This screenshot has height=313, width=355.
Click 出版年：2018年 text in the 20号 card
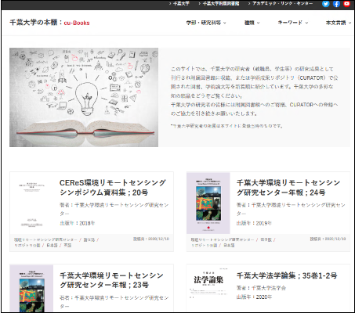point(77,223)
